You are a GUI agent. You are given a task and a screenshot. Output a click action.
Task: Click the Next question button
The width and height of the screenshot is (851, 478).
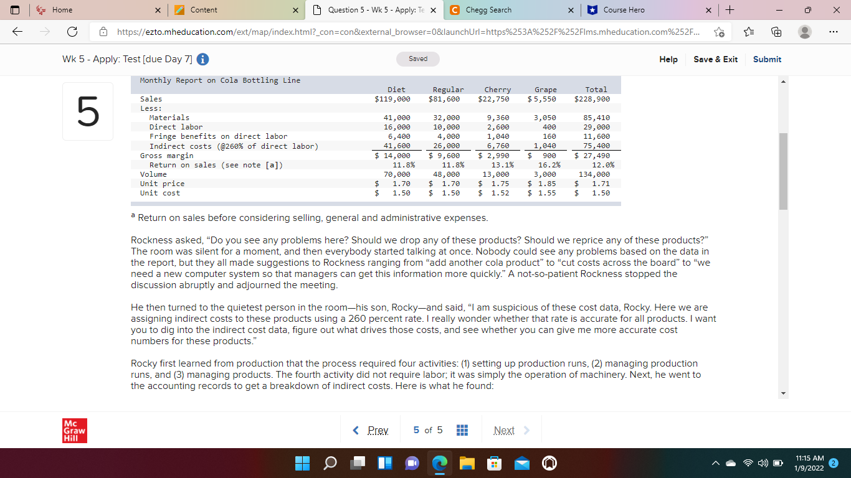click(511, 431)
